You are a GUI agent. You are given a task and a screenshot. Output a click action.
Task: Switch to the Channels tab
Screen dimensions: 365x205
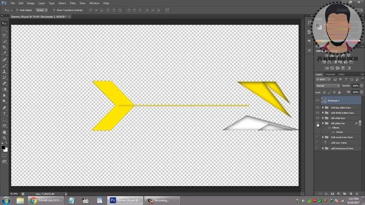click(330, 75)
